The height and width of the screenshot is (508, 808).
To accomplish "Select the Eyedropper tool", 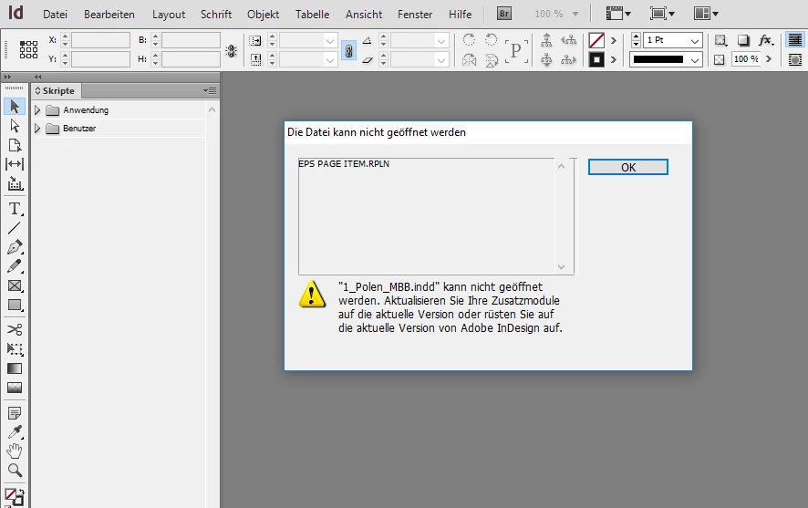I will pyautogui.click(x=15, y=431).
